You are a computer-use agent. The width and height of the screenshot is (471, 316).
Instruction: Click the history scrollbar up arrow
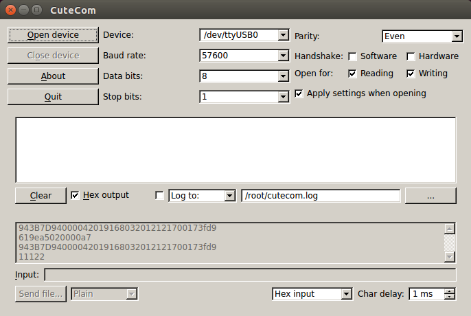449,229
